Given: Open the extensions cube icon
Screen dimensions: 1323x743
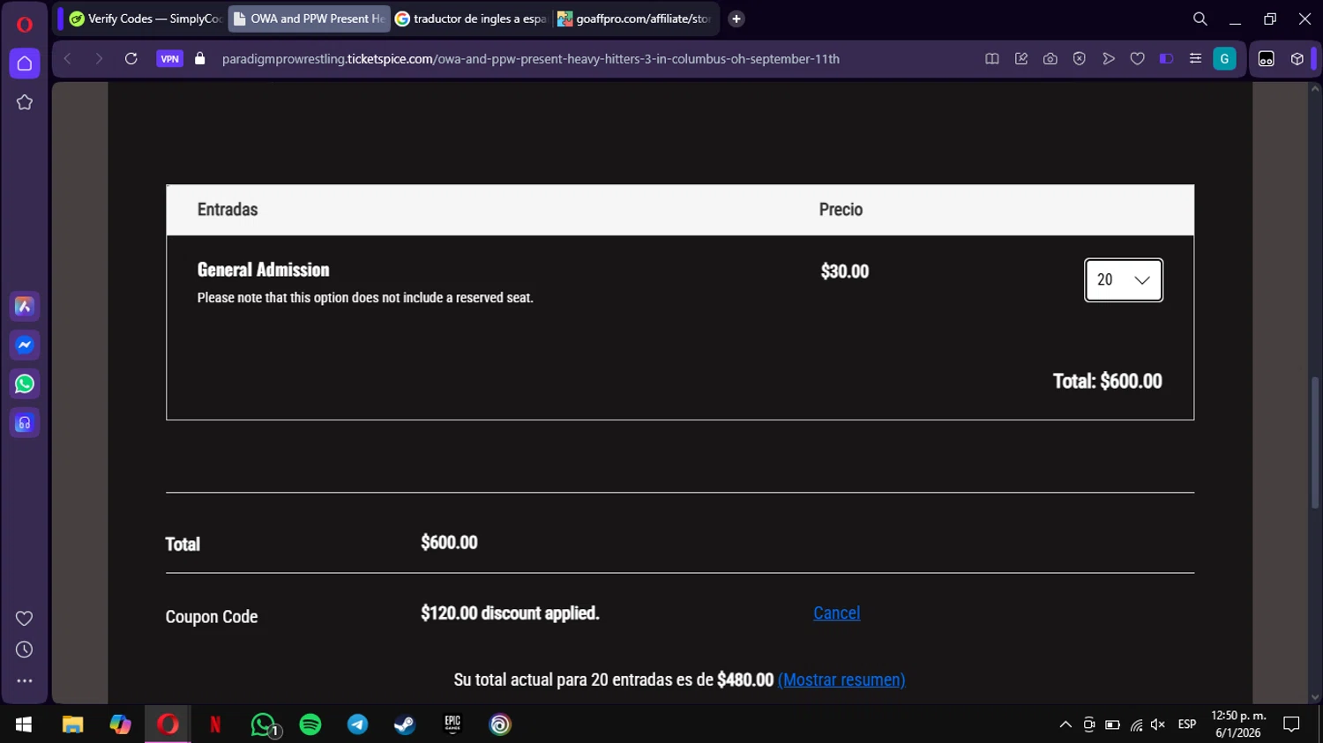Looking at the screenshot, I should click(x=1297, y=59).
